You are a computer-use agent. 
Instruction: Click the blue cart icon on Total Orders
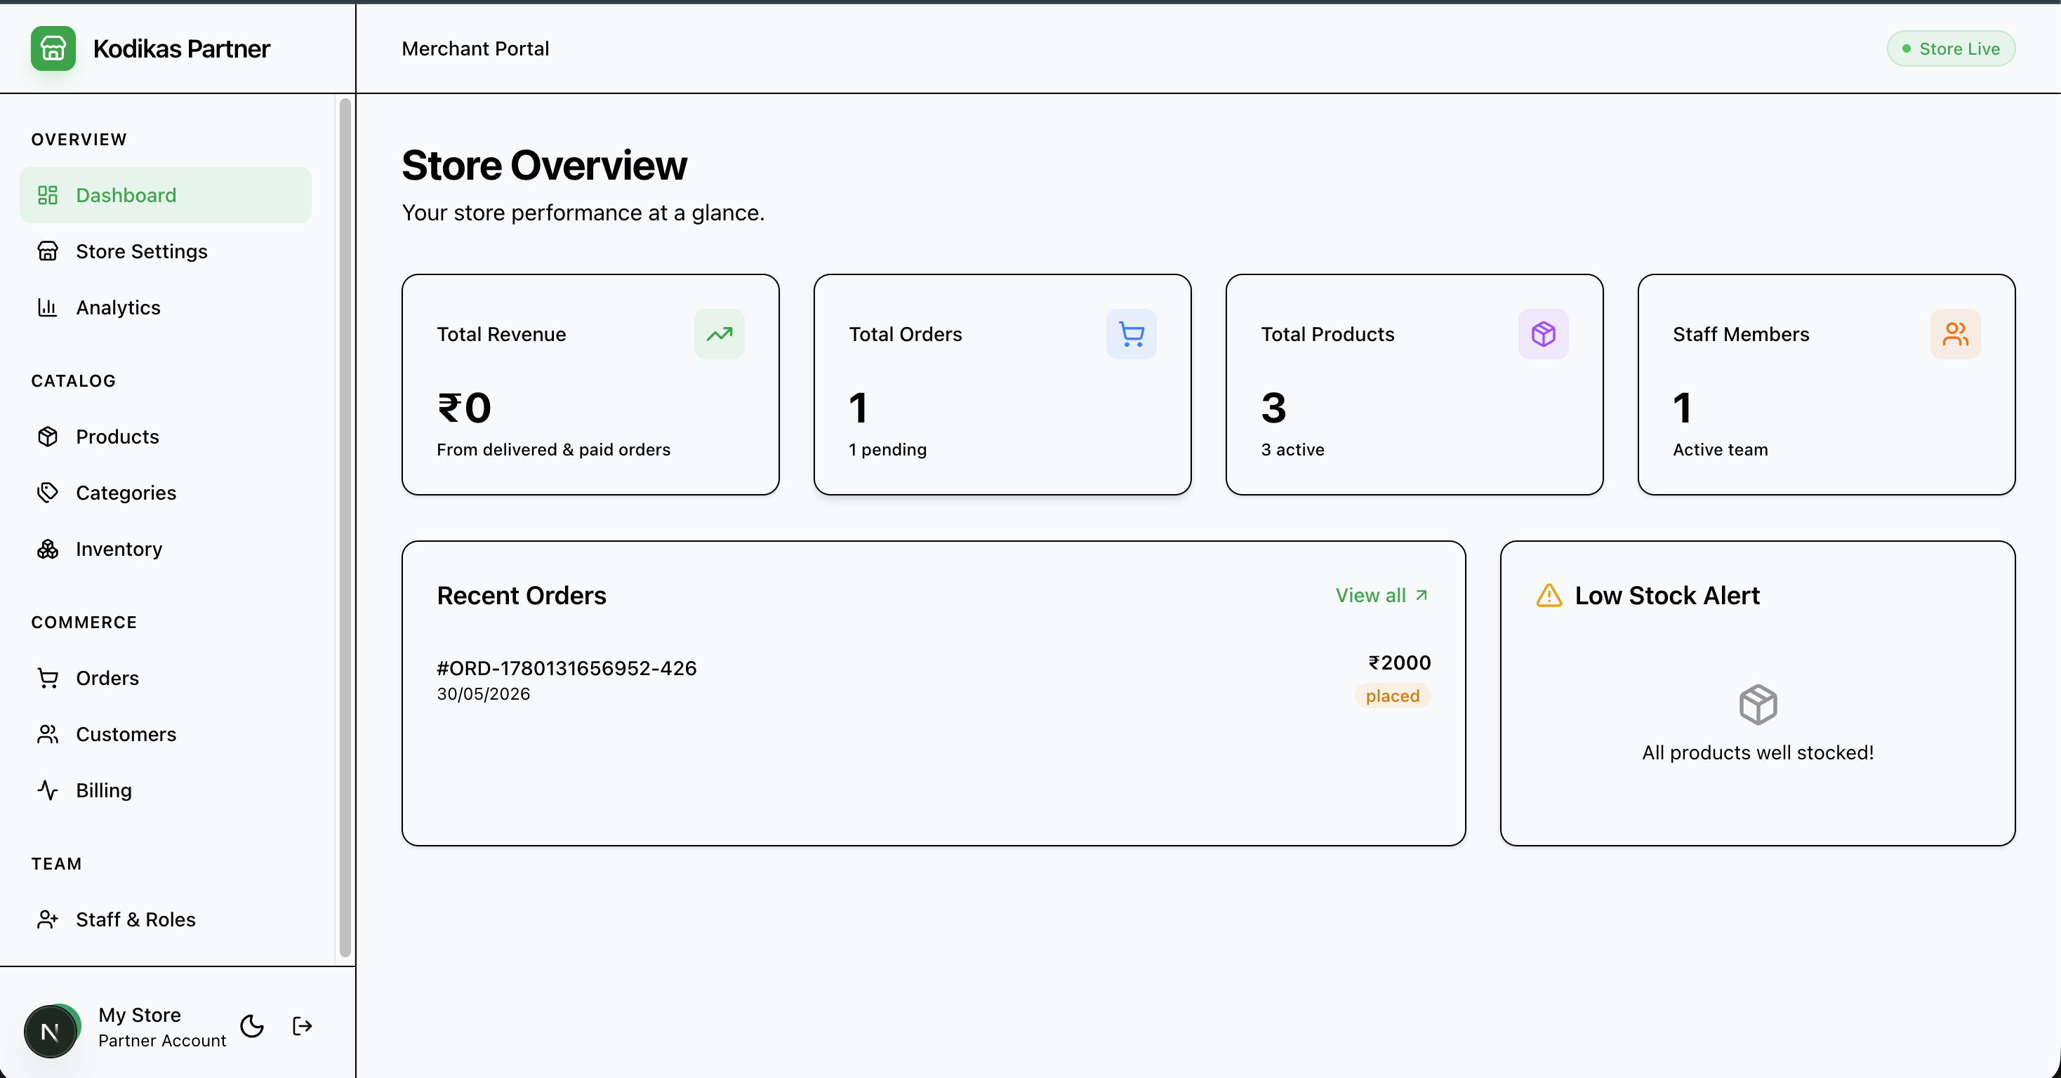(1132, 334)
